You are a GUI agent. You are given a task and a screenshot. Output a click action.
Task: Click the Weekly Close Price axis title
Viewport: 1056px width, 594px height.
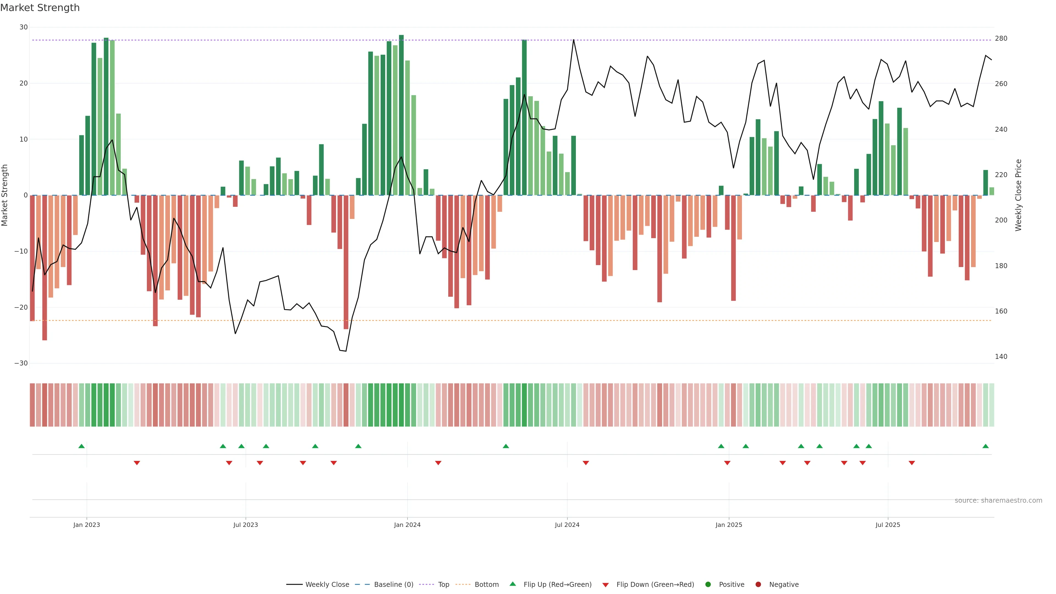point(1018,195)
